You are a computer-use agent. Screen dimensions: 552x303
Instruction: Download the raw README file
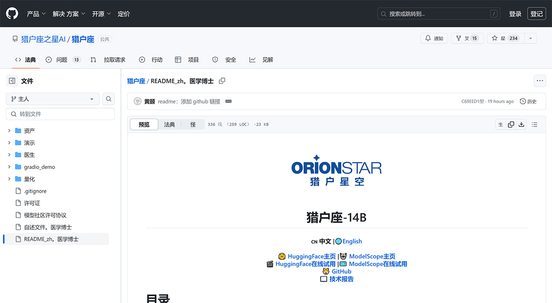point(521,124)
